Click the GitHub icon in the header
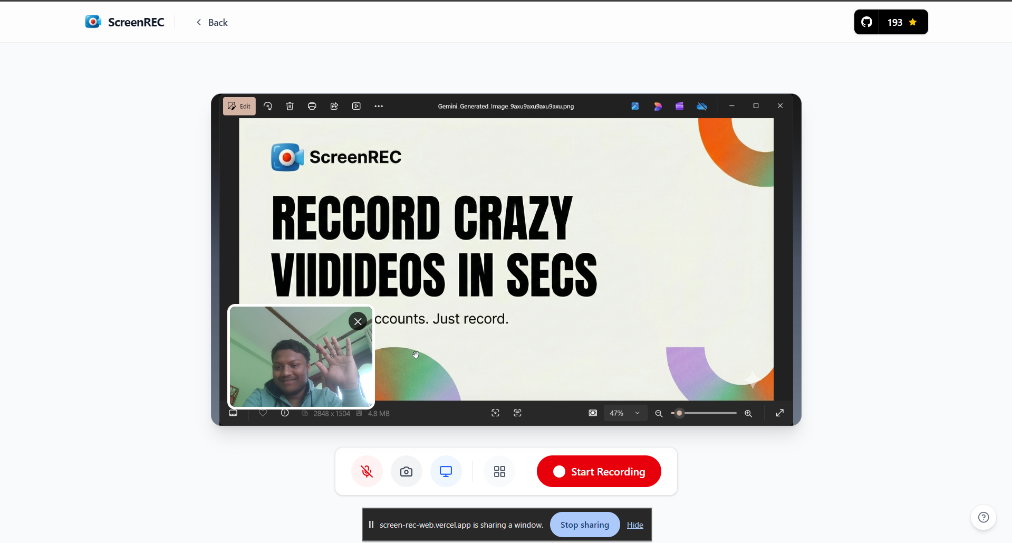This screenshot has height=543, width=1012. pyautogui.click(x=866, y=22)
